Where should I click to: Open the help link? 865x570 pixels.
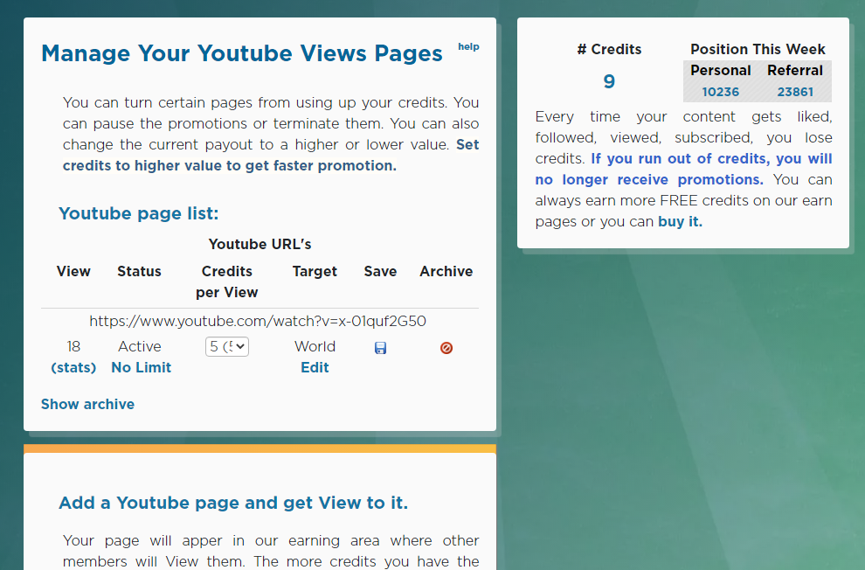coord(468,47)
